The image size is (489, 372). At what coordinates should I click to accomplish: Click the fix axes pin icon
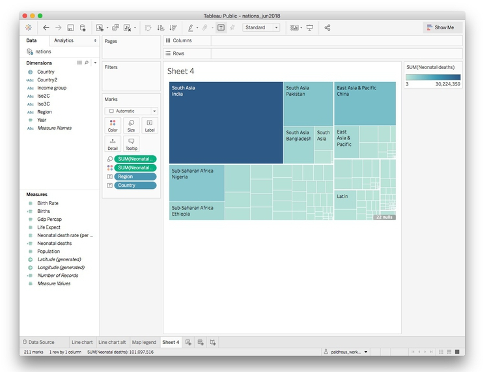(232, 27)
